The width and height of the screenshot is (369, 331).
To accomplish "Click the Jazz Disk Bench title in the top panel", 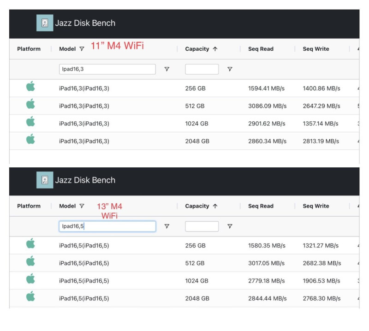I will [85, 23].
